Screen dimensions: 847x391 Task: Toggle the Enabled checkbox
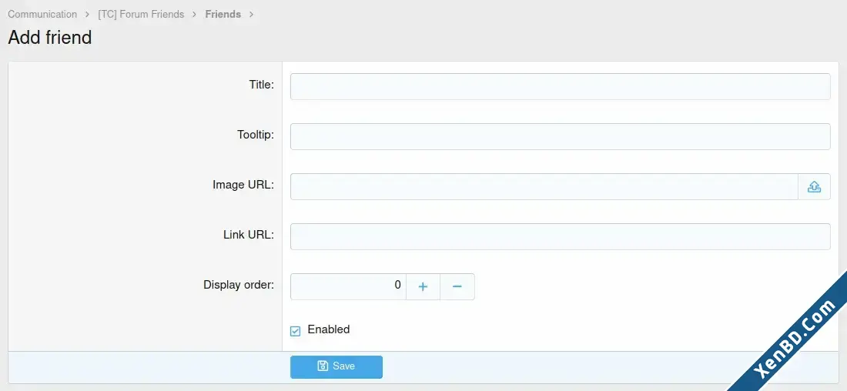click(x=295, y=331)
